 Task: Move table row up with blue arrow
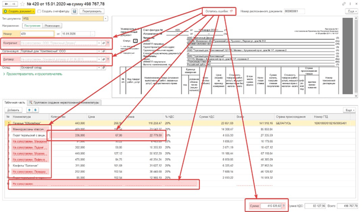[29, 110]
